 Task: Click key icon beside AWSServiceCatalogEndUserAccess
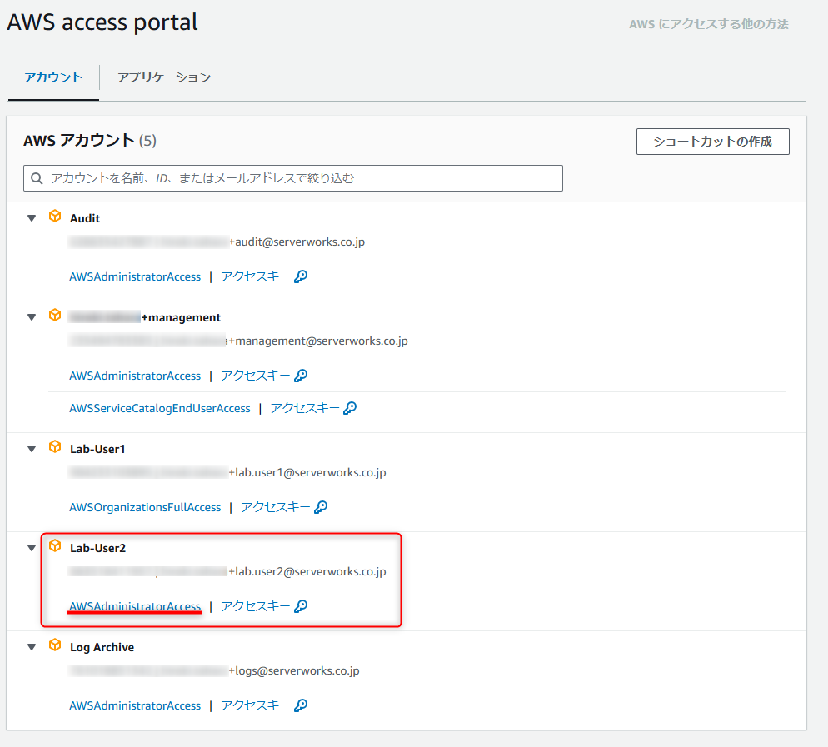(x=350, y=408)
